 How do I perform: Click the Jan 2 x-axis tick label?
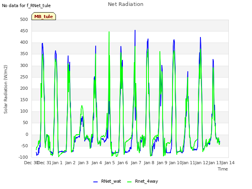pos(70,163)
